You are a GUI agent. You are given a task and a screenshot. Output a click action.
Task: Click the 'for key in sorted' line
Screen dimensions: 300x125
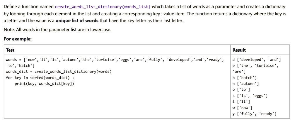tap(40, 78)
